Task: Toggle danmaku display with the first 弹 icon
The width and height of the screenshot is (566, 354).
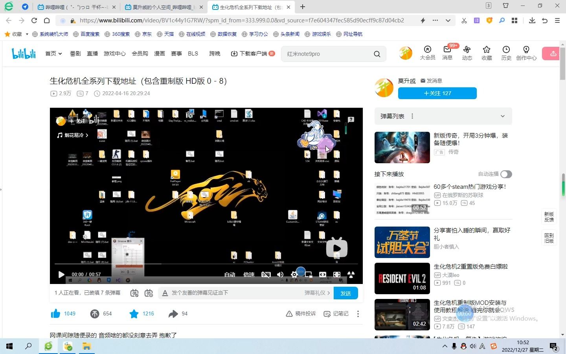Action: 134,293
